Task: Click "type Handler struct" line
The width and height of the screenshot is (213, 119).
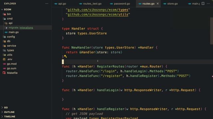Action: pyautogui.click(x=82, y=29)
